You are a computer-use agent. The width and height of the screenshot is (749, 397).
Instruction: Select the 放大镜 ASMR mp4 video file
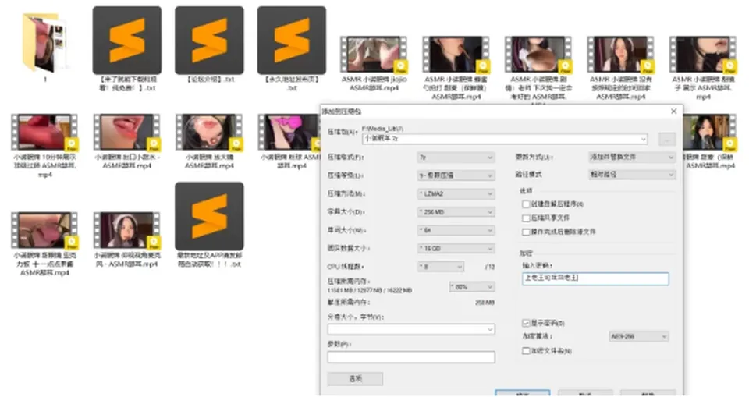209,141
